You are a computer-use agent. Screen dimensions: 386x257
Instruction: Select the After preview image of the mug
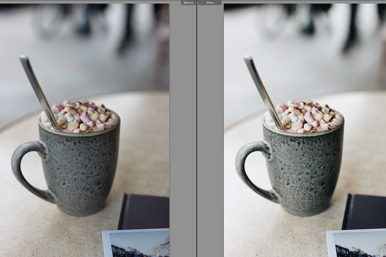click(305, 130)
